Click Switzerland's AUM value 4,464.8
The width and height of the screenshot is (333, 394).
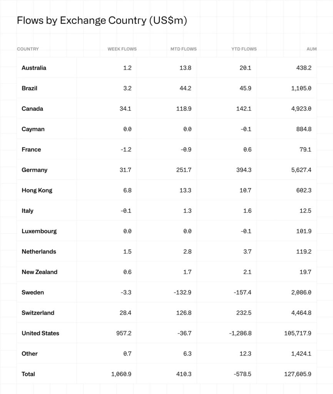[x=301, y=312]
